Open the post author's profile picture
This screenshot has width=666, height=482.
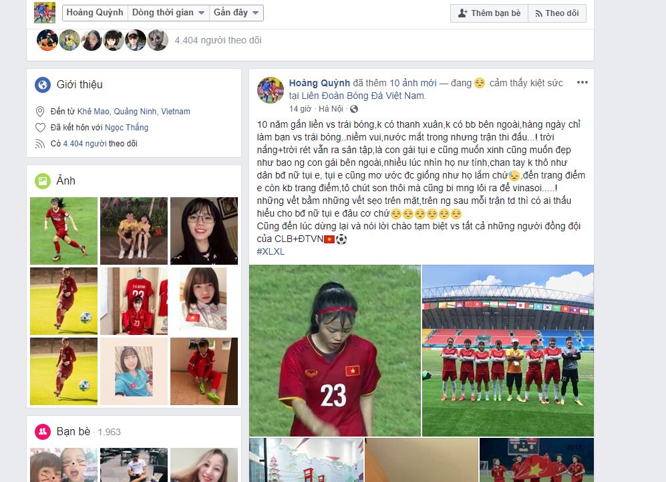271,90
